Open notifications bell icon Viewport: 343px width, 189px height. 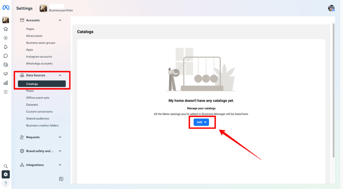pyautogui.click(x=6, y=47)
